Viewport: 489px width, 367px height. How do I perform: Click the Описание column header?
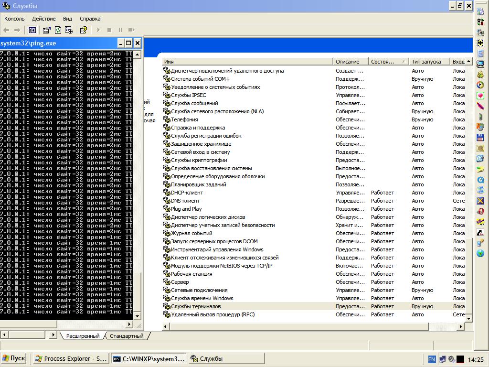click(x=351, y=62)
